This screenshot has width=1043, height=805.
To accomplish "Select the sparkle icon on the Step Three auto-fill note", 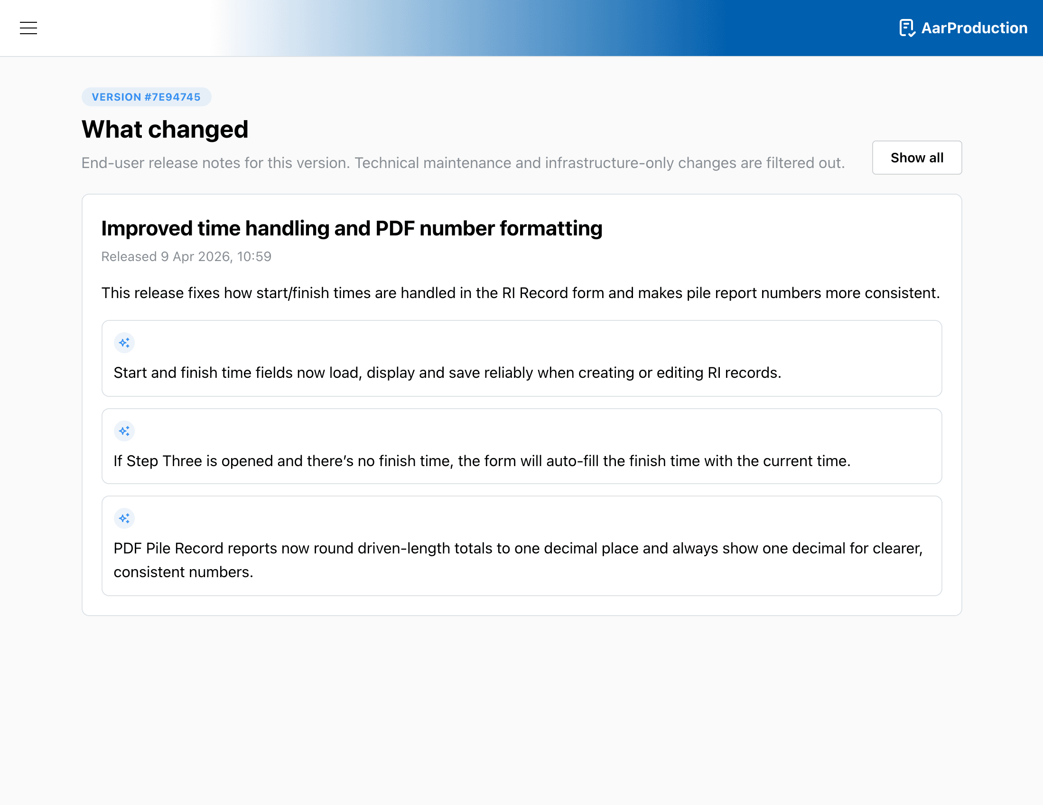I will [124, 431].
